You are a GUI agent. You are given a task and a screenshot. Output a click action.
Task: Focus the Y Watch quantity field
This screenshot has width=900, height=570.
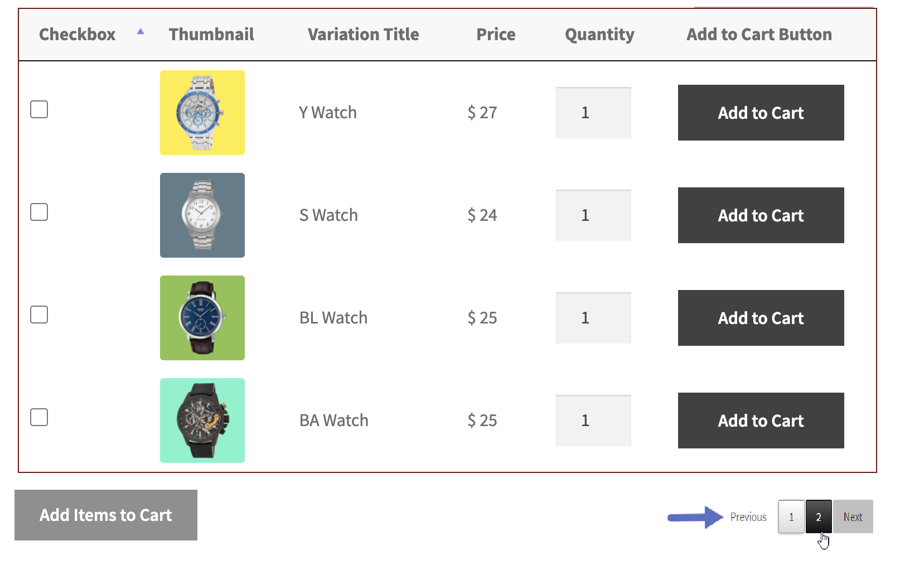click(x=593, y=113)
